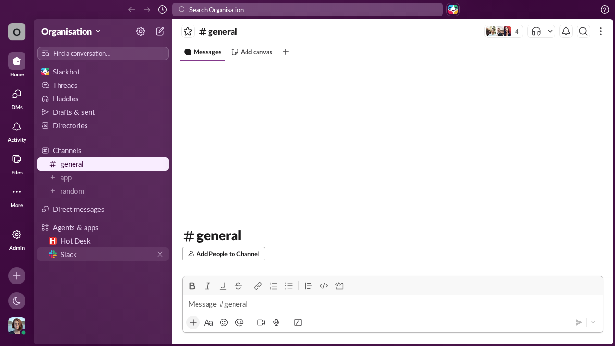
Task: Toggle dark mode with the moon icon
Action: tap(17, 301)
